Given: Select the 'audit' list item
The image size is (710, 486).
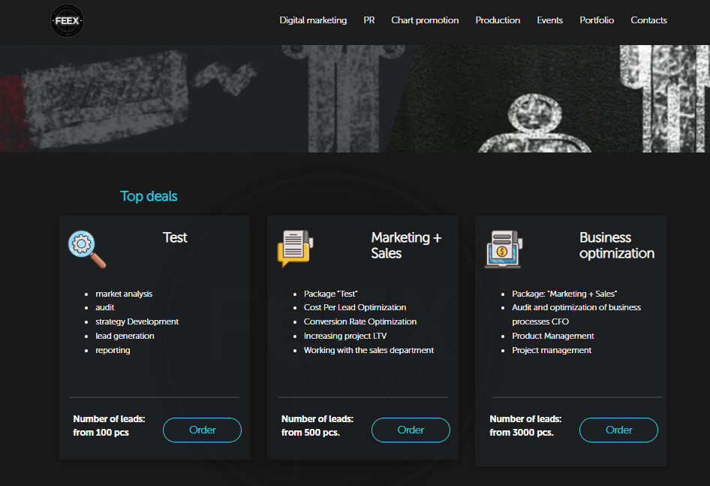Looking at the screenshot, I should tap(104, 307).
